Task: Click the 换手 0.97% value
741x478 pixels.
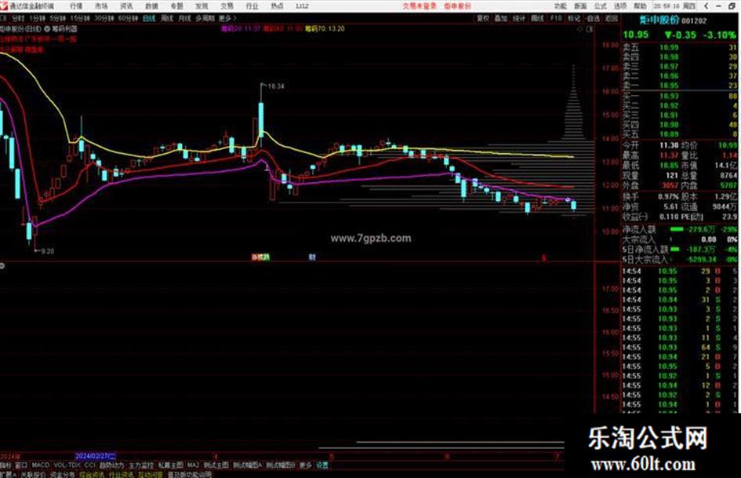Action: (667, 196)
